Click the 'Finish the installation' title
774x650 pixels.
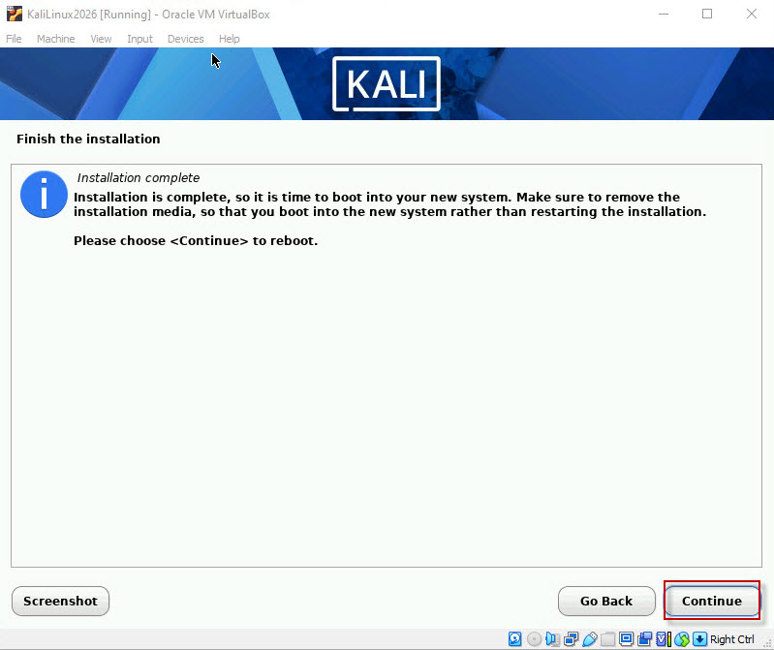click(x=88, y=139)
